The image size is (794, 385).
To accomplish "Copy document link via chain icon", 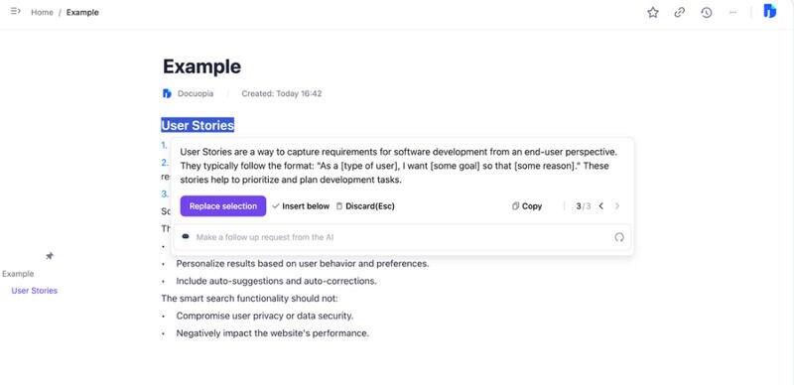I will coord(680,13).
